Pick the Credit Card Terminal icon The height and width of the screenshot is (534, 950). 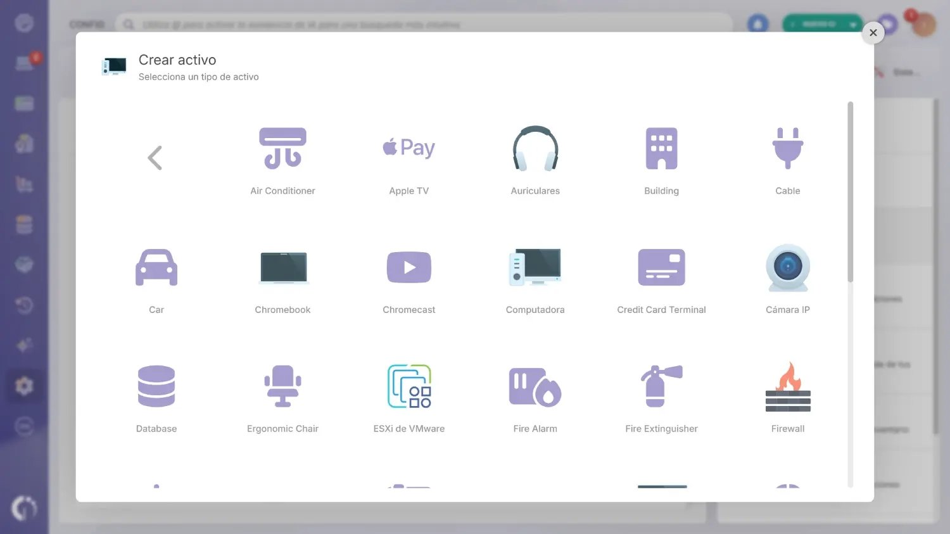tap(661, 267)
